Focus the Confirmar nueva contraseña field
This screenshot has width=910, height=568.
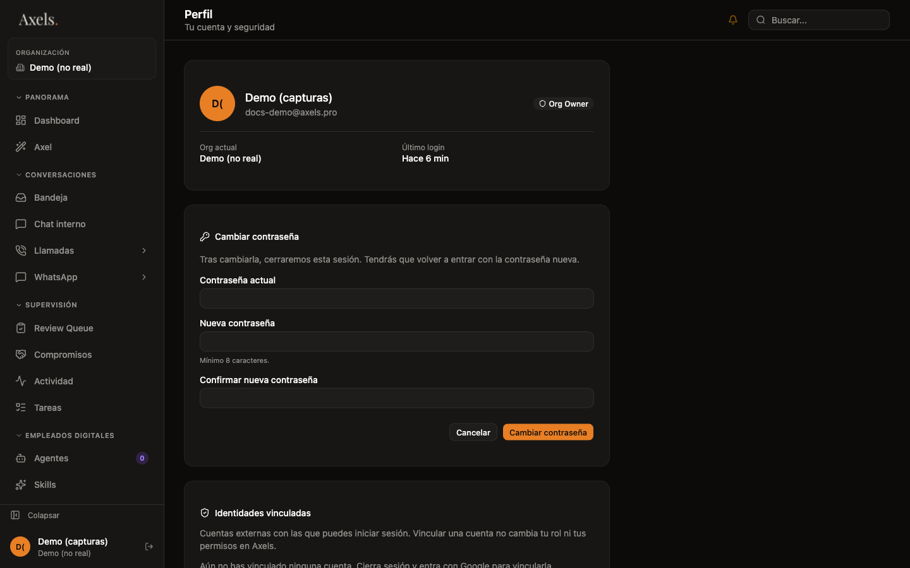tap(397, 398)
